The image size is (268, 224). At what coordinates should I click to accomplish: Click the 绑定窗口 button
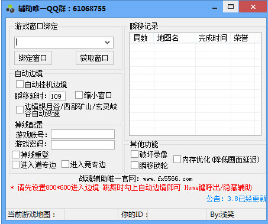[x=33, y=58]
